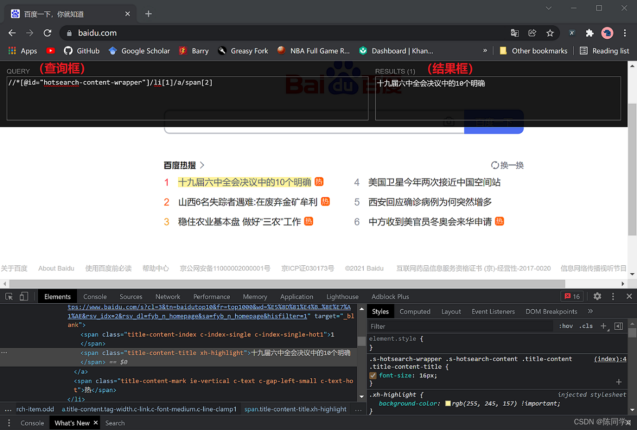Open Other bookmarks folder
Image resolution: width=637 pixels, height=430 pixels.
533,51
